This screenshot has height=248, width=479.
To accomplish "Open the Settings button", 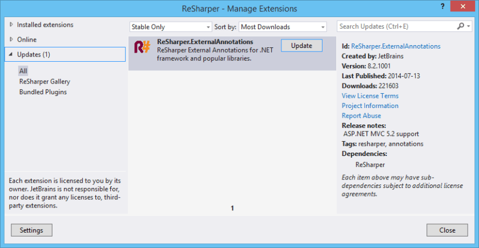I will coord(31,230).
